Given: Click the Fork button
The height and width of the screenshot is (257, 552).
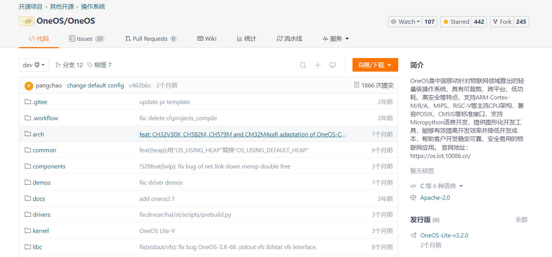Looking at the screenshot, I should point(502,22).
